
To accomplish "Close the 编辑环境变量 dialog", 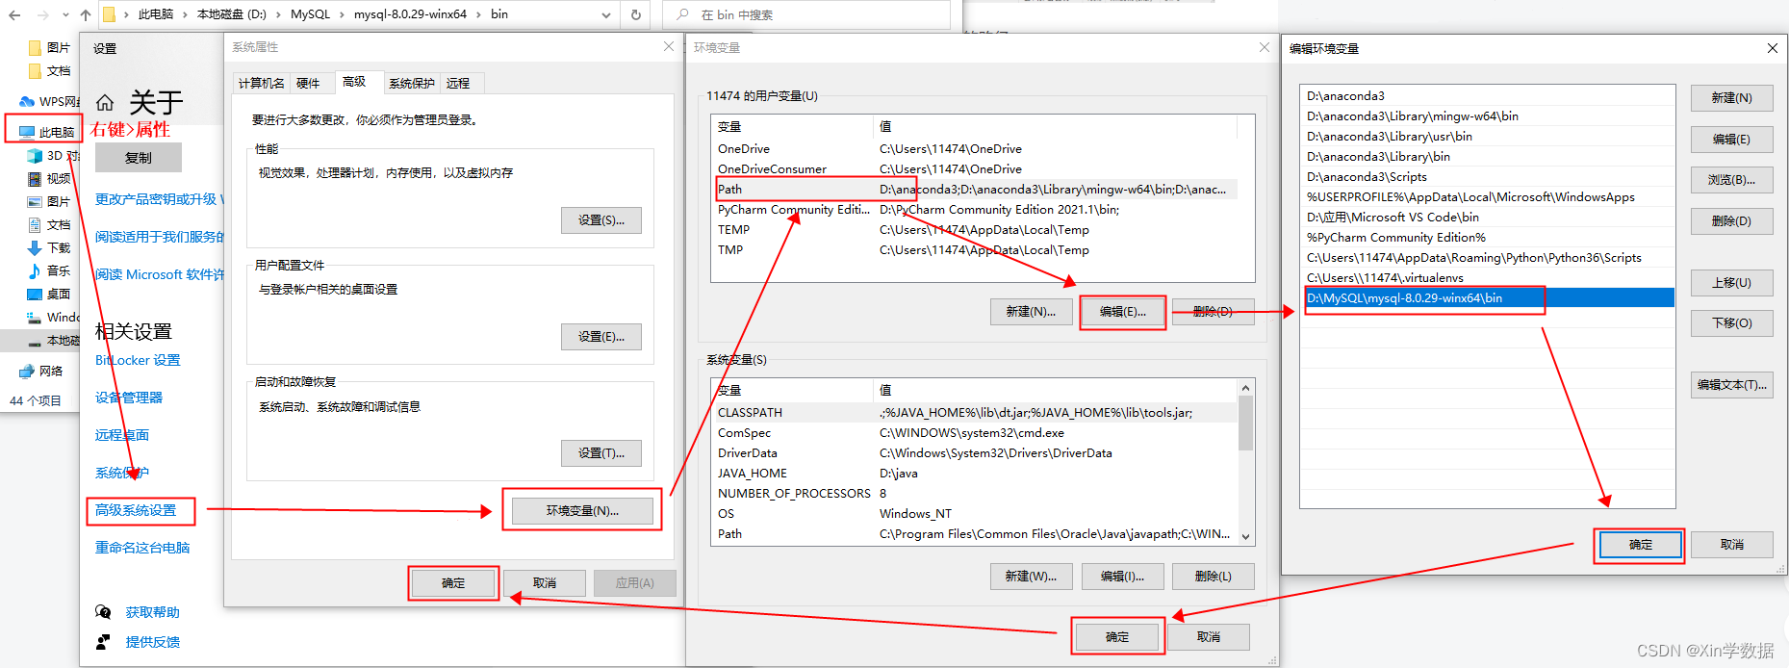I will coord(1773,48).
